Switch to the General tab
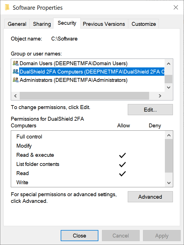The image size is (184, 245). [17, 24]
